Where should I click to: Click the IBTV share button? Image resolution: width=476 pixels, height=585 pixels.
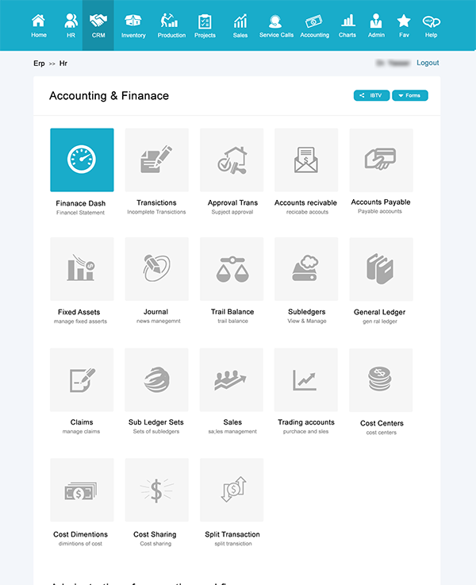[371, 96]
